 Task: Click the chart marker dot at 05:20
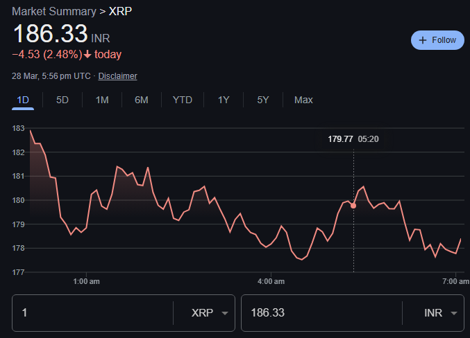(353, 206)
